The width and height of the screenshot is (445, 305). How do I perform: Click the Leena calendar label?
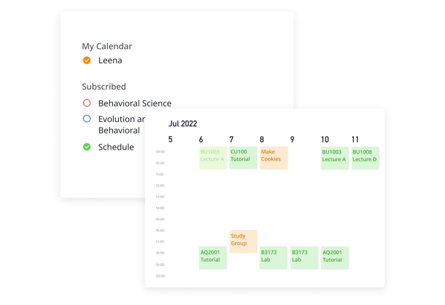coord(110,60)
